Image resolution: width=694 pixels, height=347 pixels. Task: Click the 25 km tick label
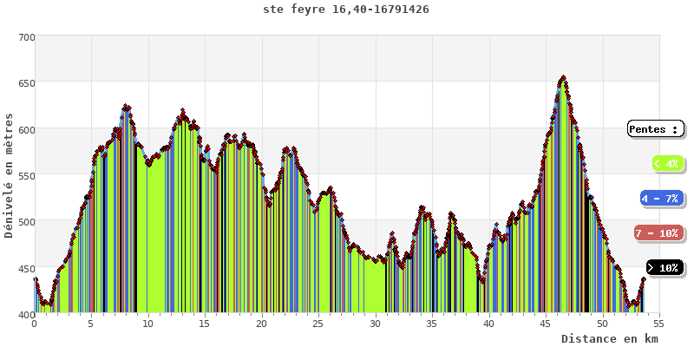tap(318, 323)
